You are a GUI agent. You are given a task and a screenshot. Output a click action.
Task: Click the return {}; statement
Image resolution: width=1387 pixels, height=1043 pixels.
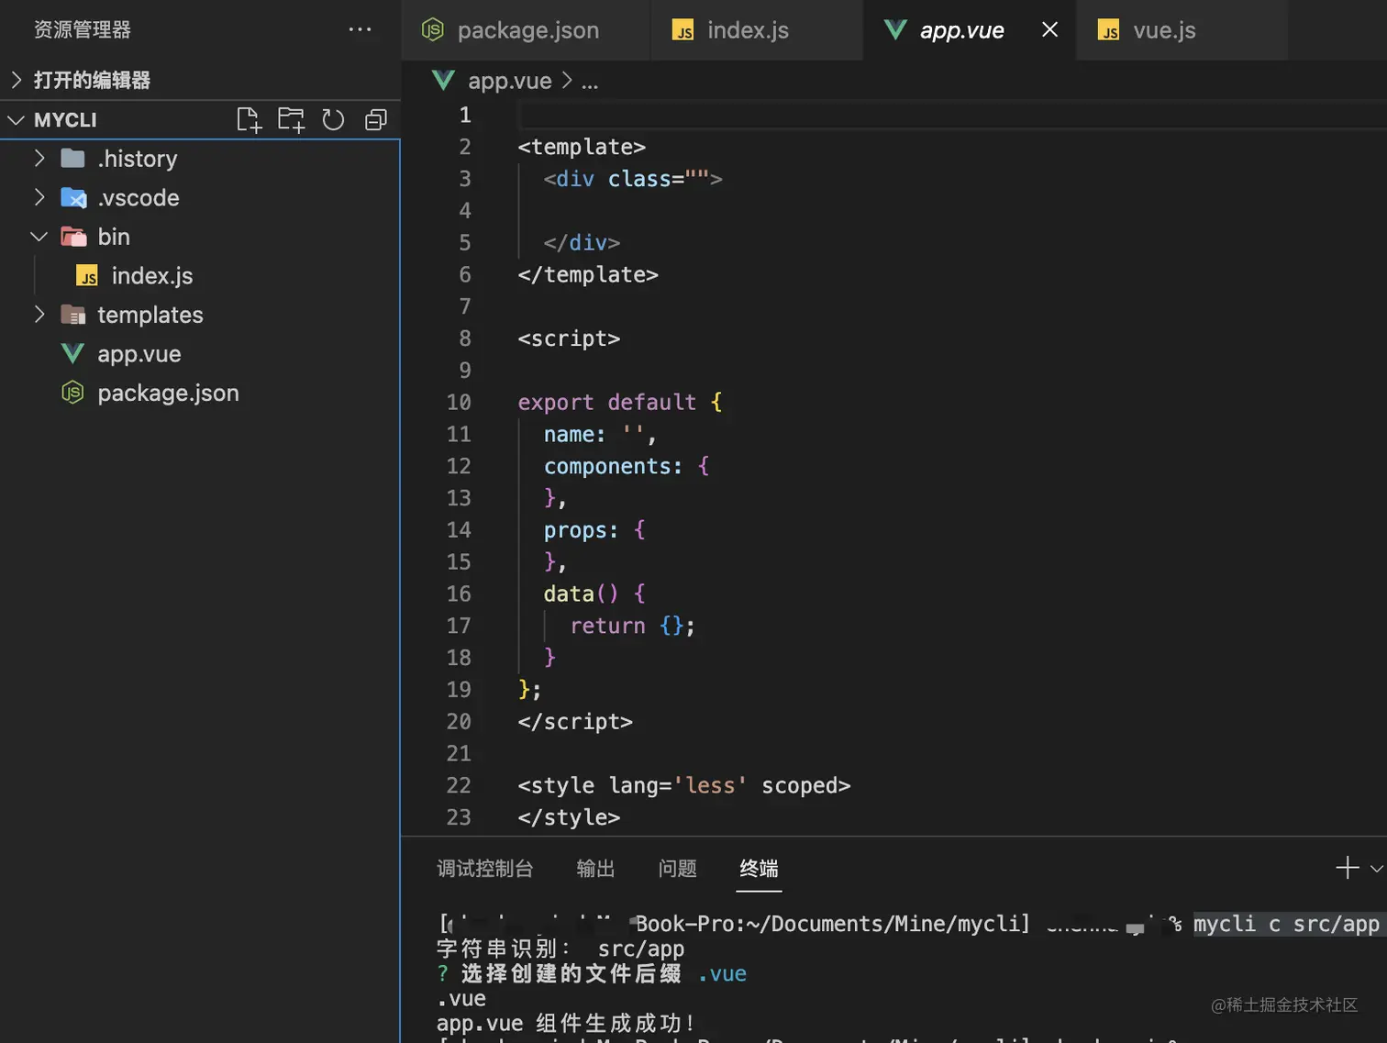[633, 626]
